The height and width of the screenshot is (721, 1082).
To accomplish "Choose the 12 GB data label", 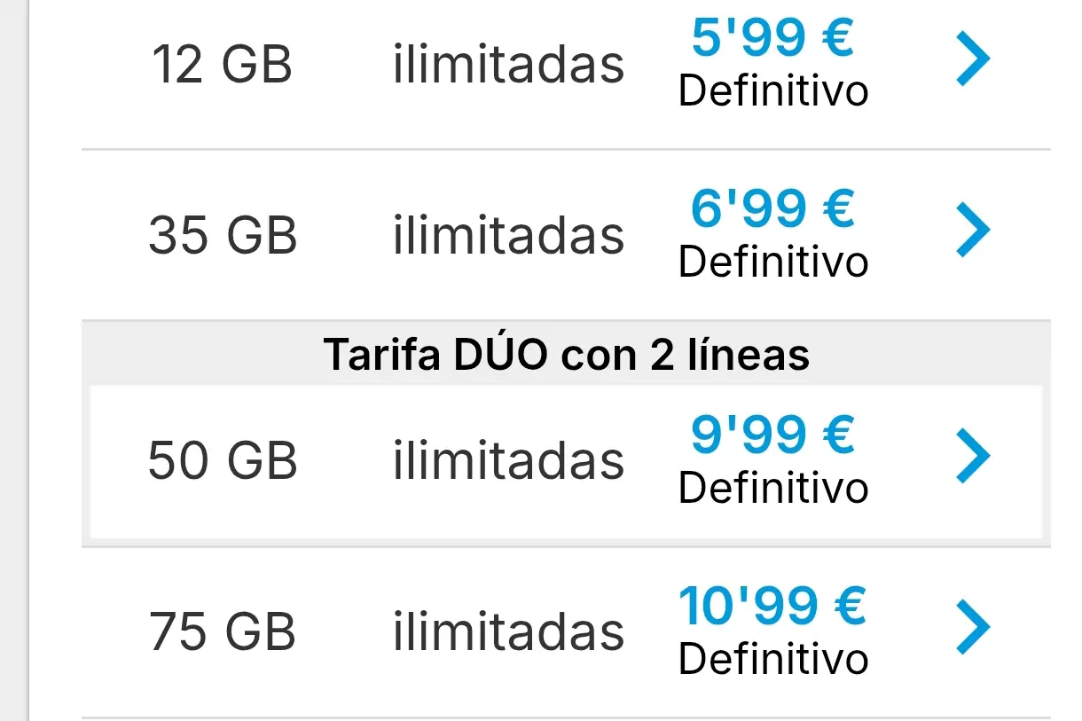I will [223, 66].
